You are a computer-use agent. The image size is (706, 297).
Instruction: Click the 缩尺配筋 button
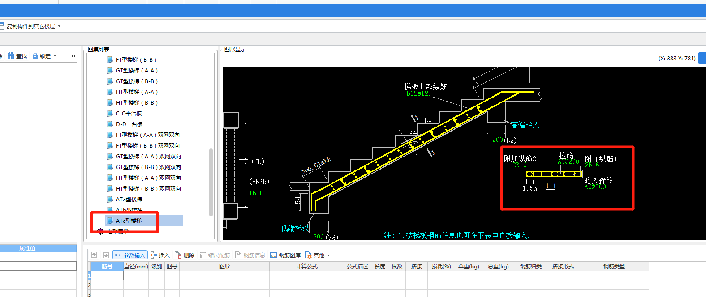(x=215, y=255)
